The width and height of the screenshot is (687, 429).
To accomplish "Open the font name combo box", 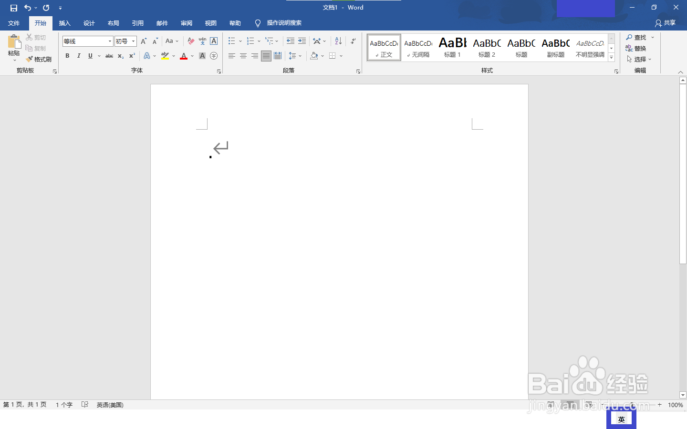I will click(88, 41).
